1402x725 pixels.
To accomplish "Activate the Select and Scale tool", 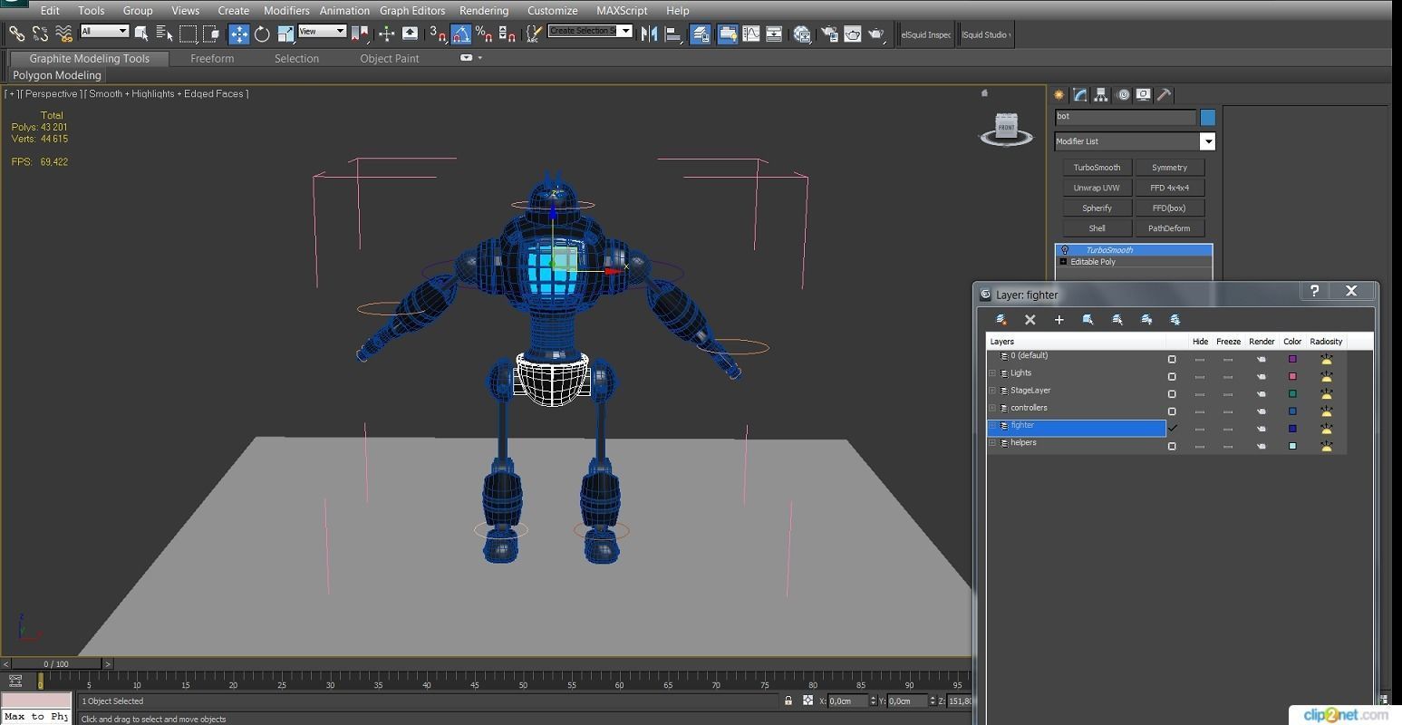I will (285, 34).
